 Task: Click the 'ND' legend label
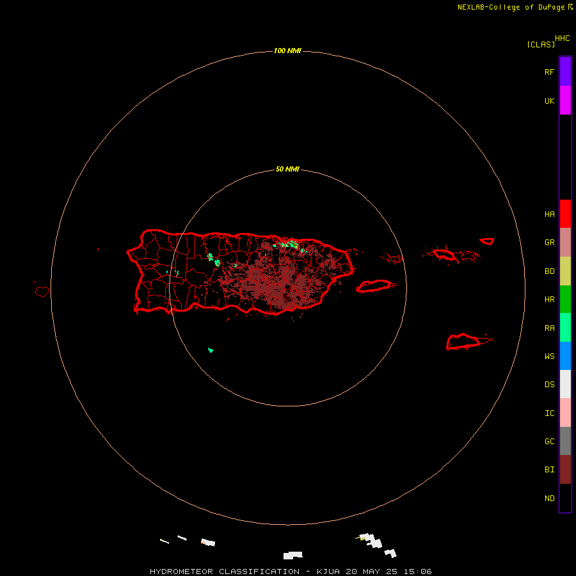549,499
